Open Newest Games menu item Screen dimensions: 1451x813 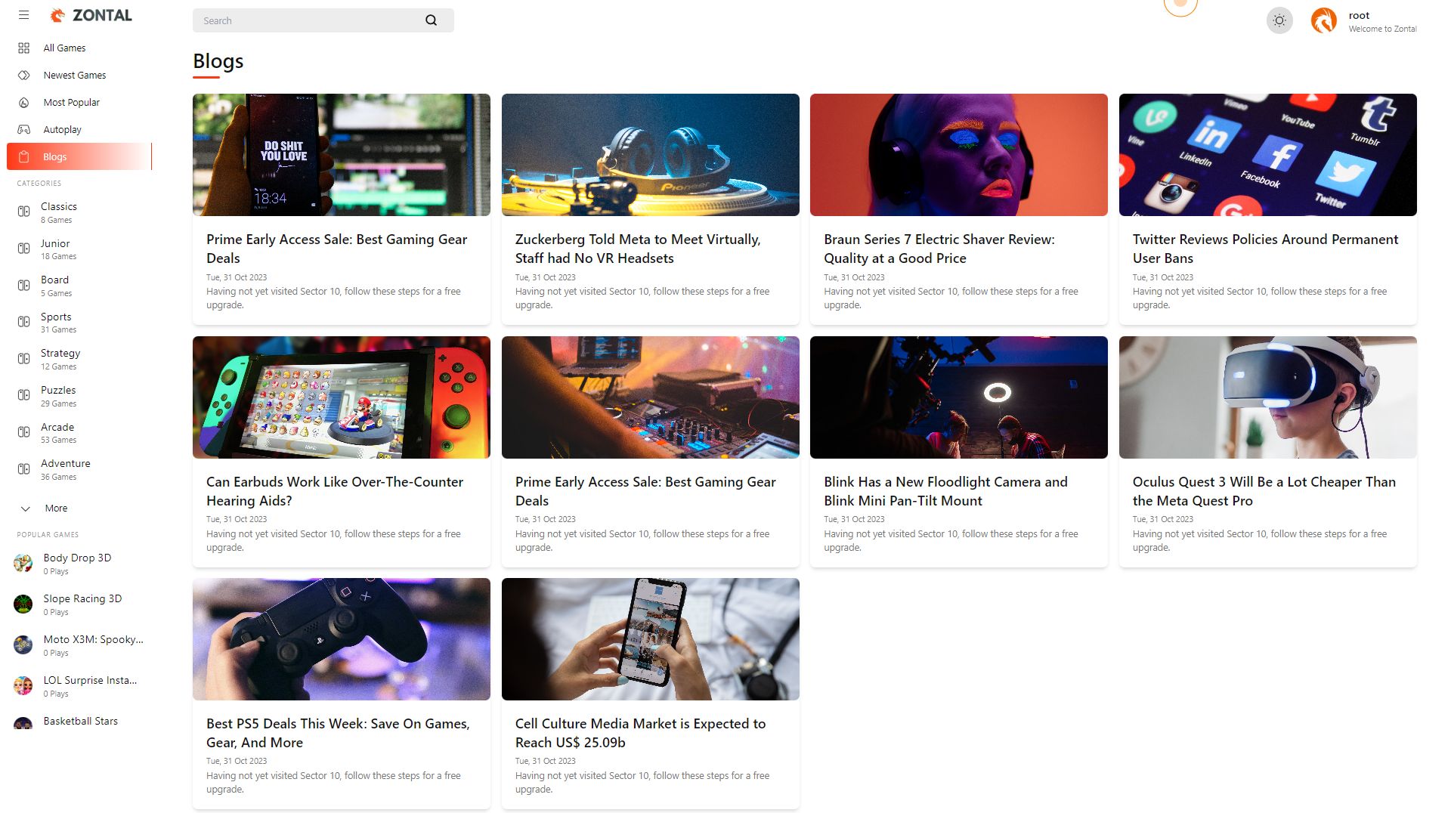click(79, 76)
